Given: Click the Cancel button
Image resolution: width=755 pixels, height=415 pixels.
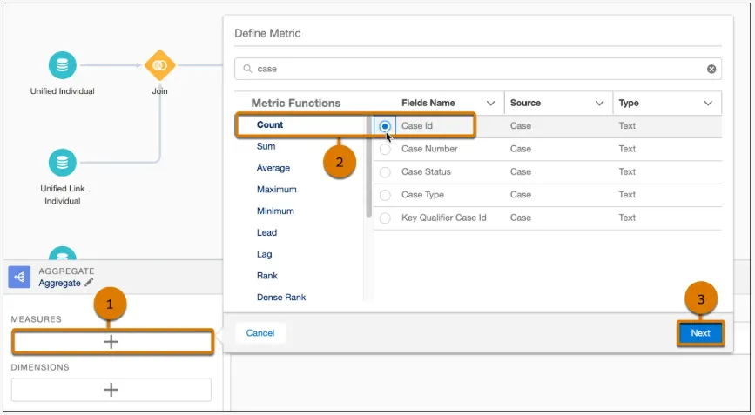Looking at the screenshot, I should pyautogui.click(x=260, y=333).
